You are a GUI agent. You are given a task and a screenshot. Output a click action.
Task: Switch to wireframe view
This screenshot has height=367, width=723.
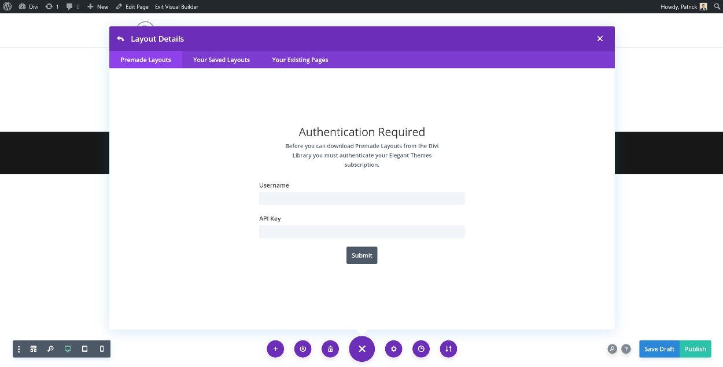[x=34, y=349]
